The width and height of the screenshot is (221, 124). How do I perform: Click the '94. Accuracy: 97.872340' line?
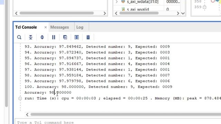click(97, 52)
